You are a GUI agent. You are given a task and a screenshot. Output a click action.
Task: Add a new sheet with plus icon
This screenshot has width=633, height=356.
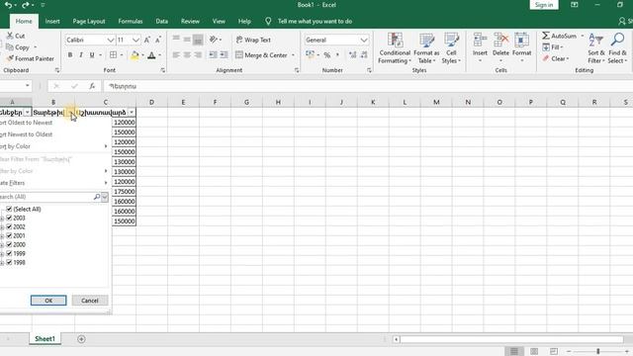81,339
